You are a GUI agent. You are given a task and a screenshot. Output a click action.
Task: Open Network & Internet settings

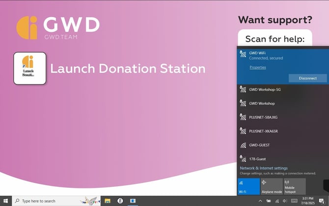pyautogui.click(x=264, y=168)
